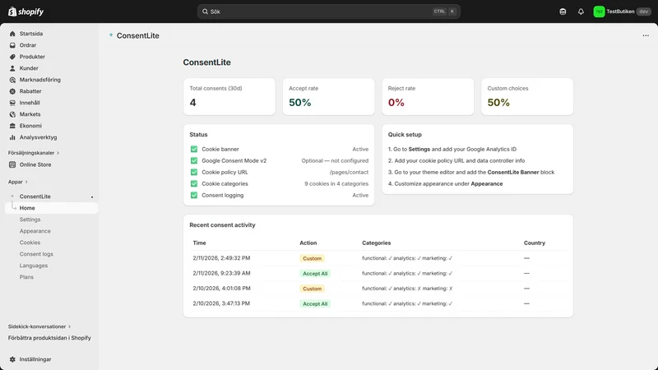The image size is (658, 370).
Task: Click '9 cookies in 4 categories' text
Action: [x=336, y=183]
